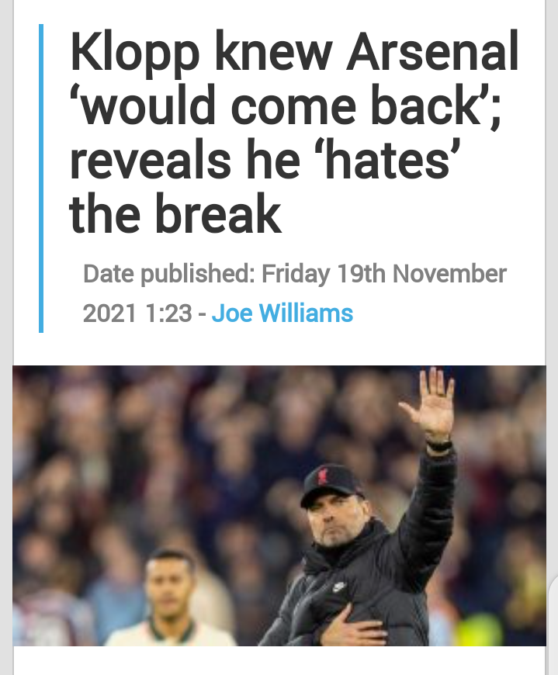
Task: Open the Klopp article photo
Action: 279,505
